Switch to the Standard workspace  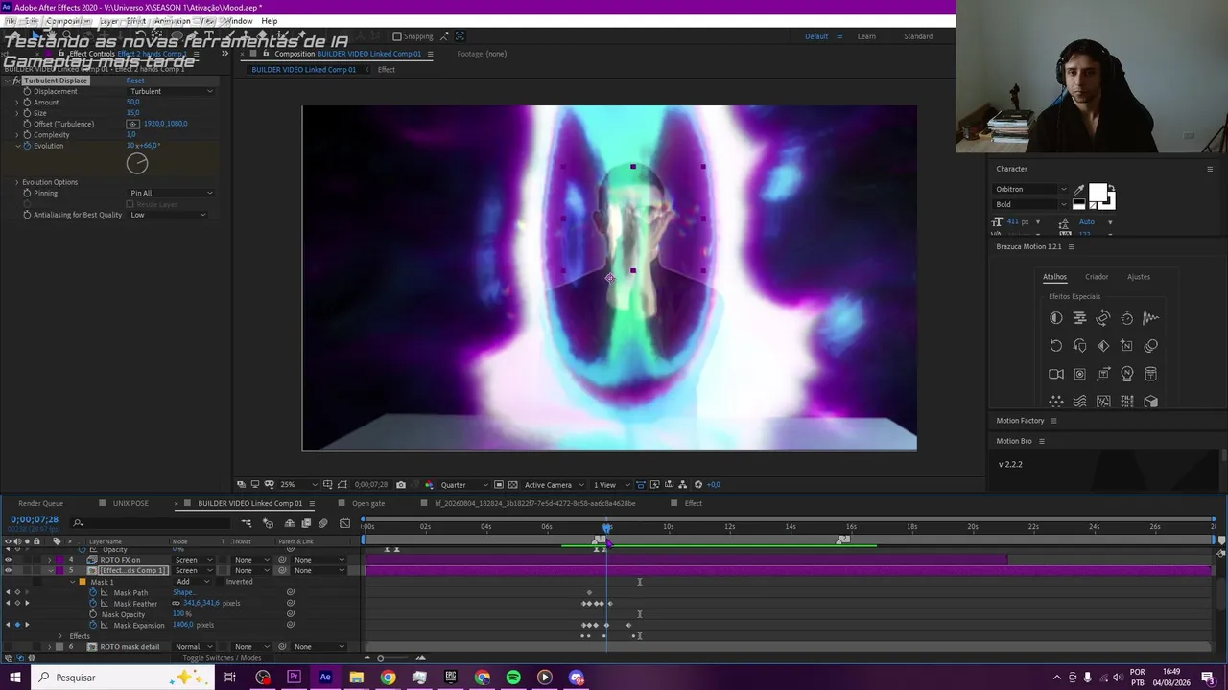[x=918, y=36]
